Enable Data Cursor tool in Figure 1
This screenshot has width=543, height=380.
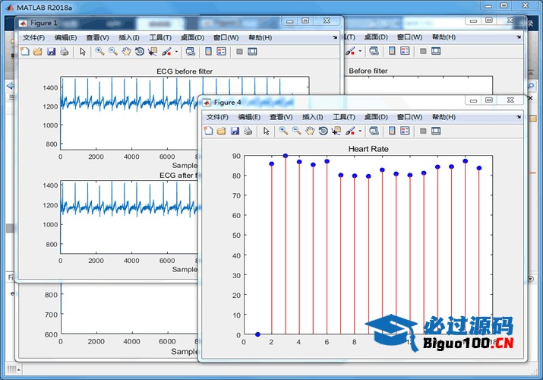click(x=153, y=52)
